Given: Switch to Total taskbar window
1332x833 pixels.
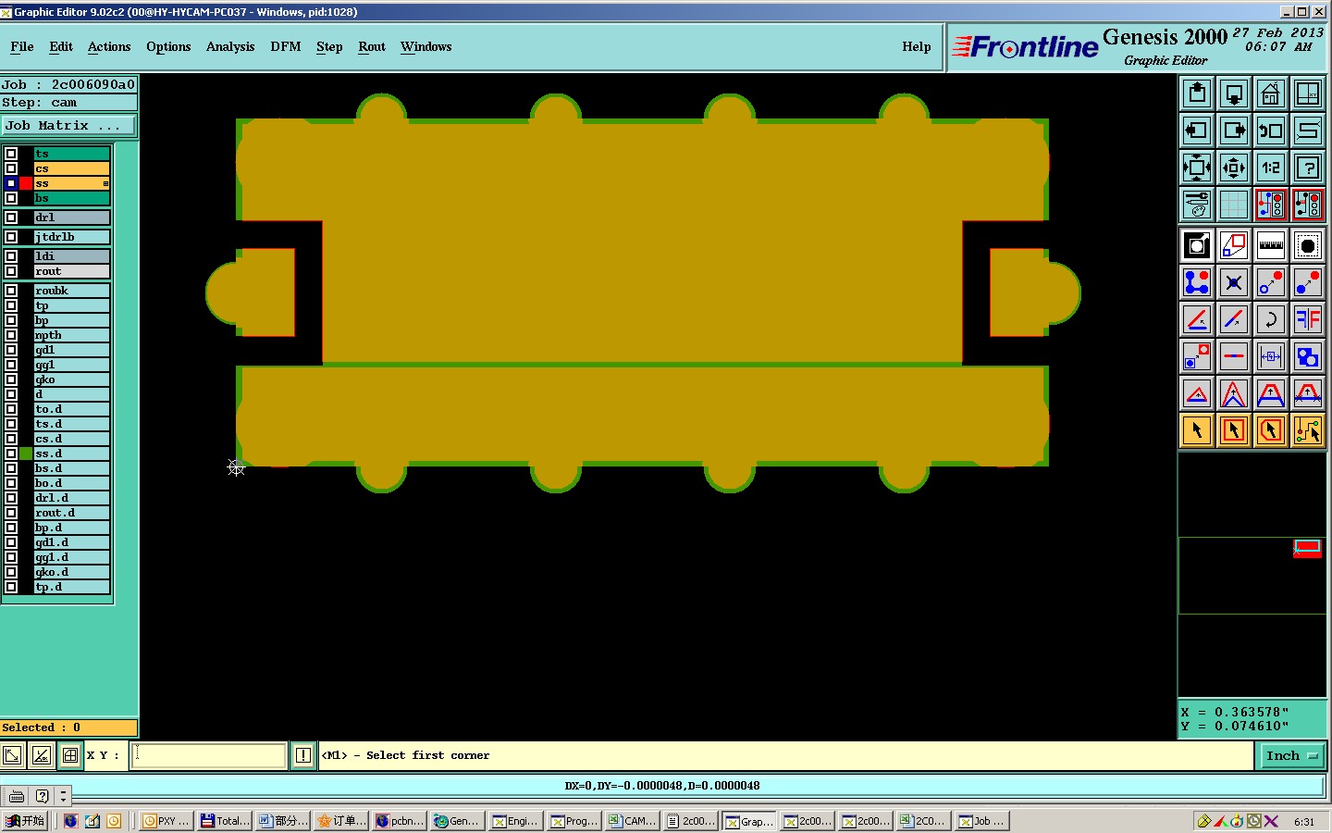Looking at the screenshot, I should point(225,821).
